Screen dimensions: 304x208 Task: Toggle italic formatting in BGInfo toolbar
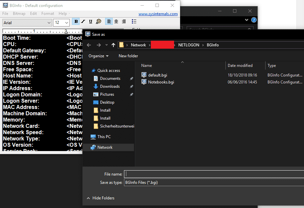click(83, 22)
